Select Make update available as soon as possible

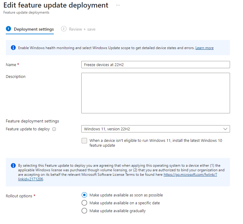pyautogui.click(x=84, y=195)
